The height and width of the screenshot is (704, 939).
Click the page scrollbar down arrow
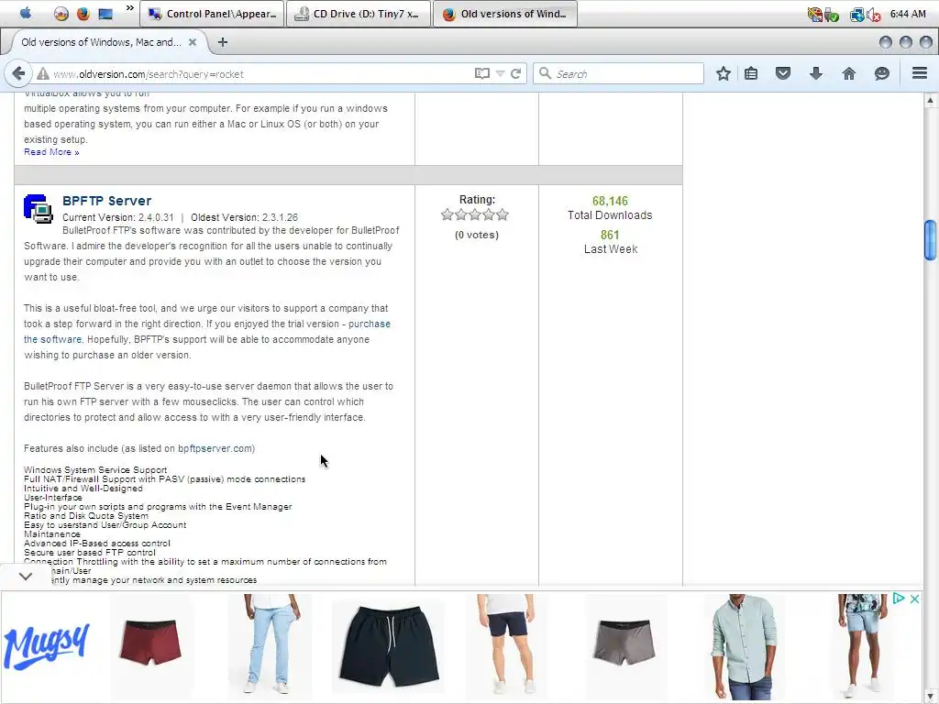pos(930,697)
